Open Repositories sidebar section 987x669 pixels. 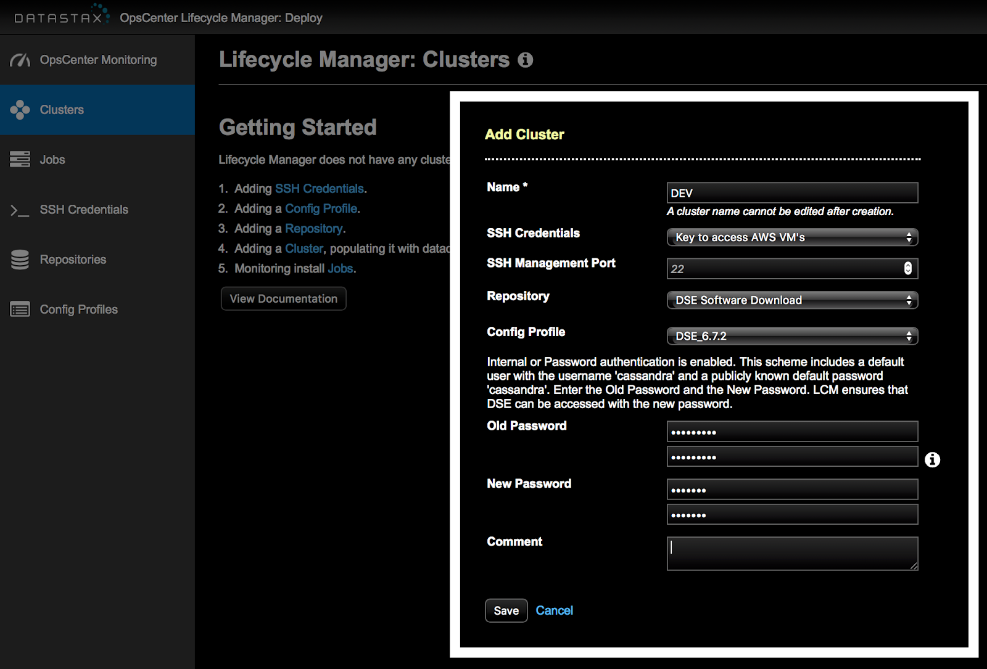click(x=97, y=260)
